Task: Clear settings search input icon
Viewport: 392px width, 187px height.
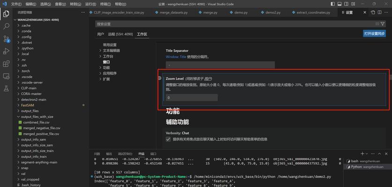Action: click(377, 24)
